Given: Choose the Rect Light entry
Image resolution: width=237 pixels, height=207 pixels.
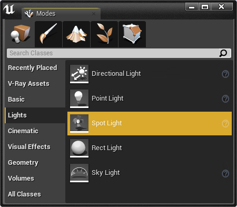Looking at the screenshot, I should click(x=150, y=148).
